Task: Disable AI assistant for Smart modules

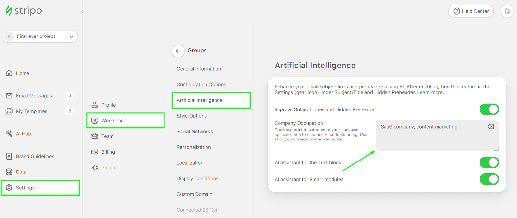Action: pos(489,179)
